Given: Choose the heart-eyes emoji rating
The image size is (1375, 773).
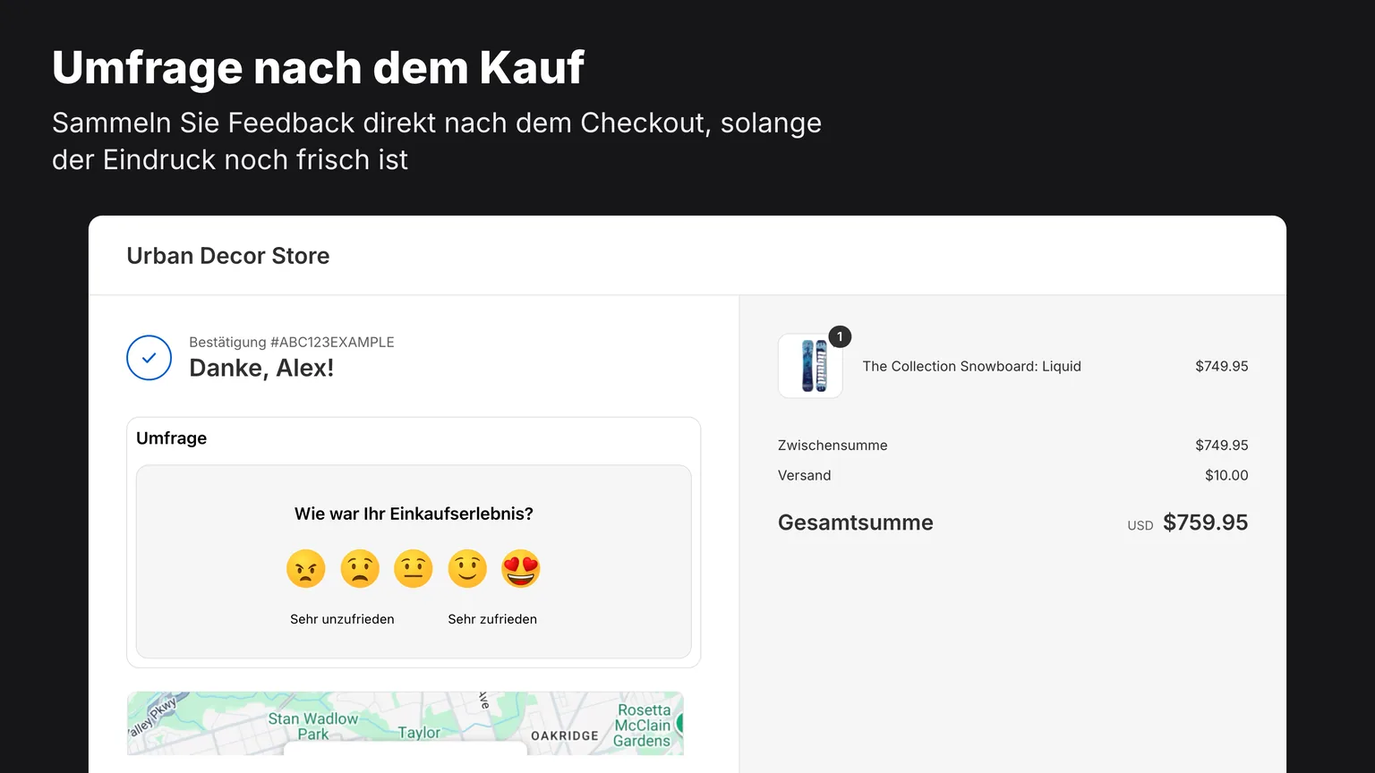Looking at the screenshot, I should click(521, 569).
